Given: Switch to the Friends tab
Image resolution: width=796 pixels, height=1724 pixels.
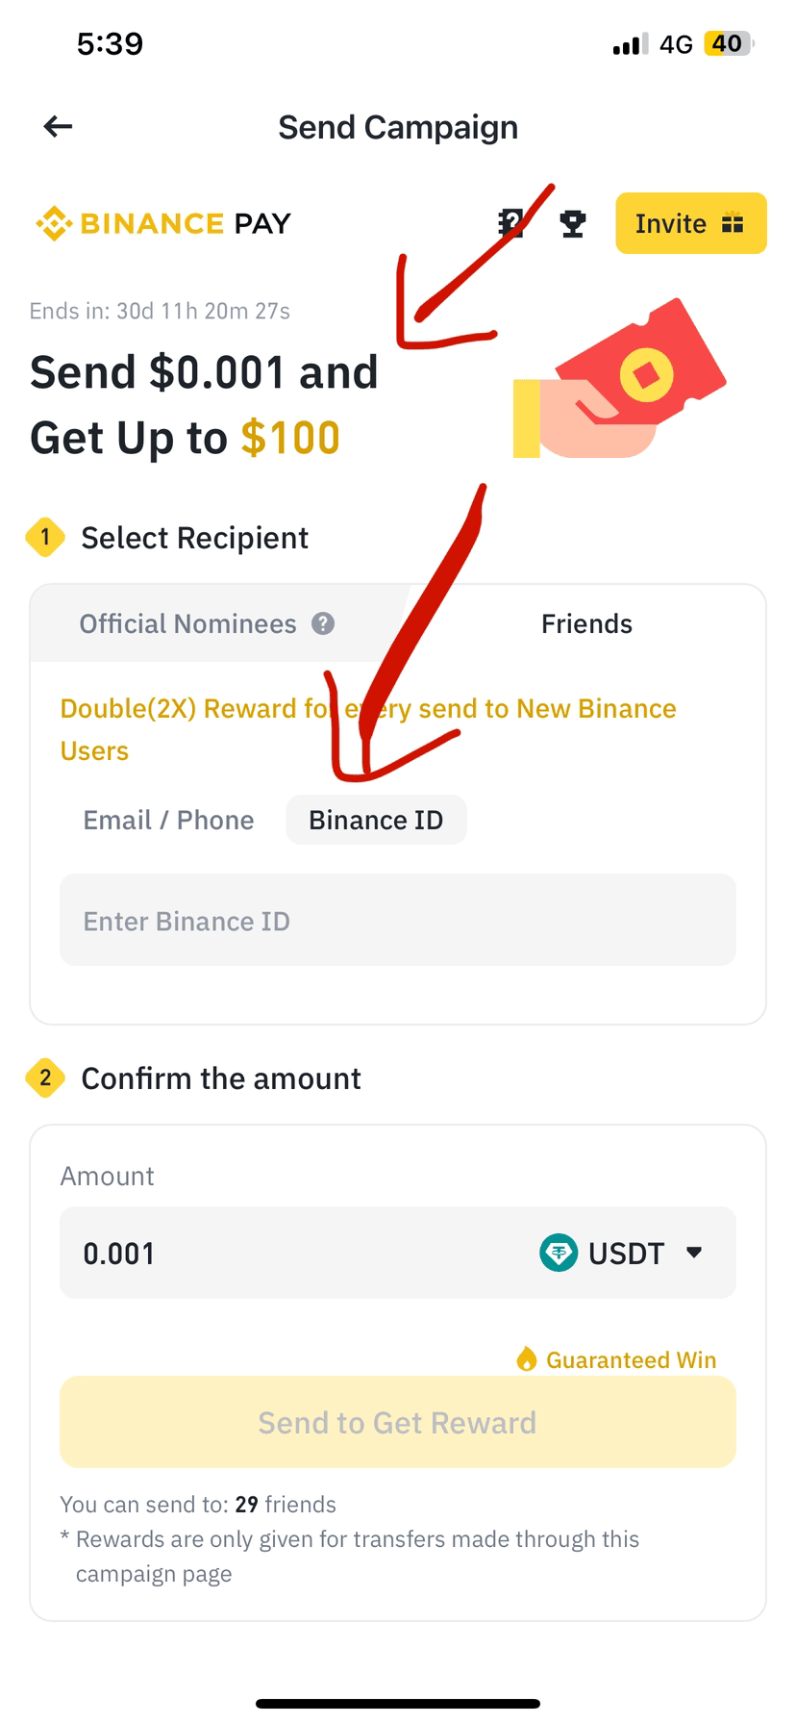Looking at the screenshot, I should point(586,623).
